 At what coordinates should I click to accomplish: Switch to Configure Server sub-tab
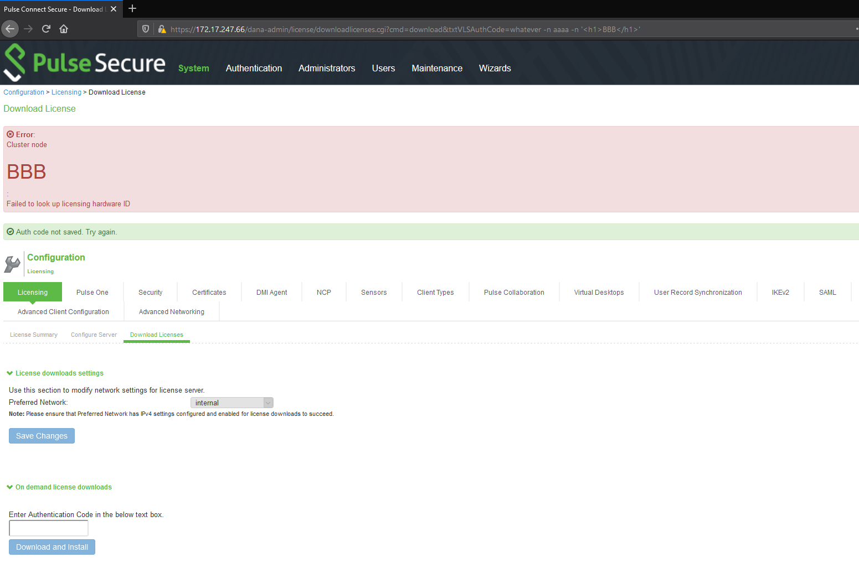click(94, 335)
